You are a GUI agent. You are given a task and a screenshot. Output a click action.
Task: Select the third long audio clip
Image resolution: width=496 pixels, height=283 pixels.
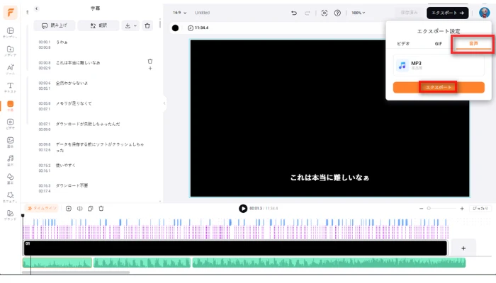[329, 262]
